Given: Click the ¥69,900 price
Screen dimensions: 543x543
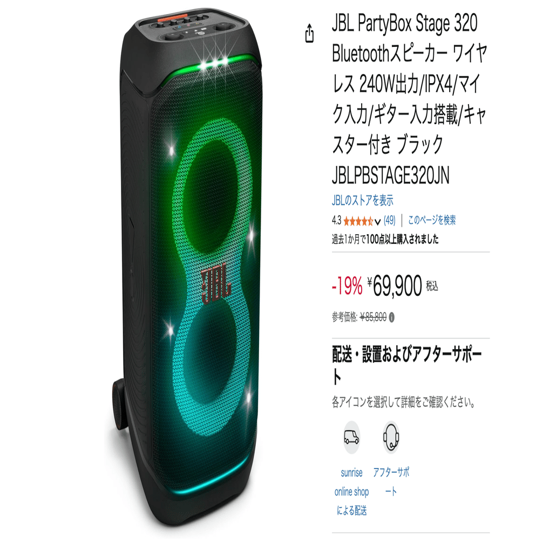Looking at the screenshot, I should tap(395, 286).
